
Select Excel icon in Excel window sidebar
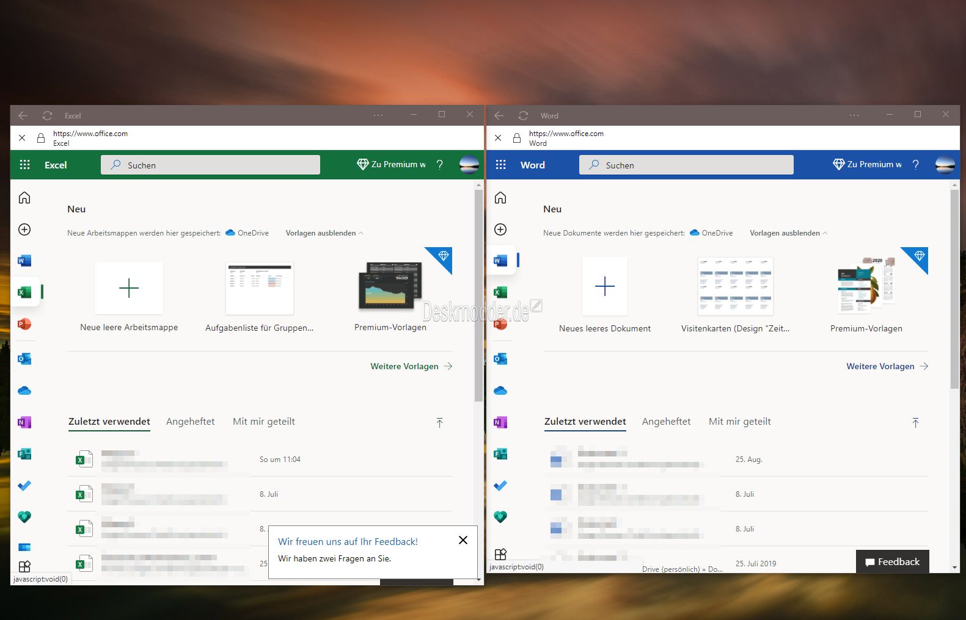[x=24, y=292]
